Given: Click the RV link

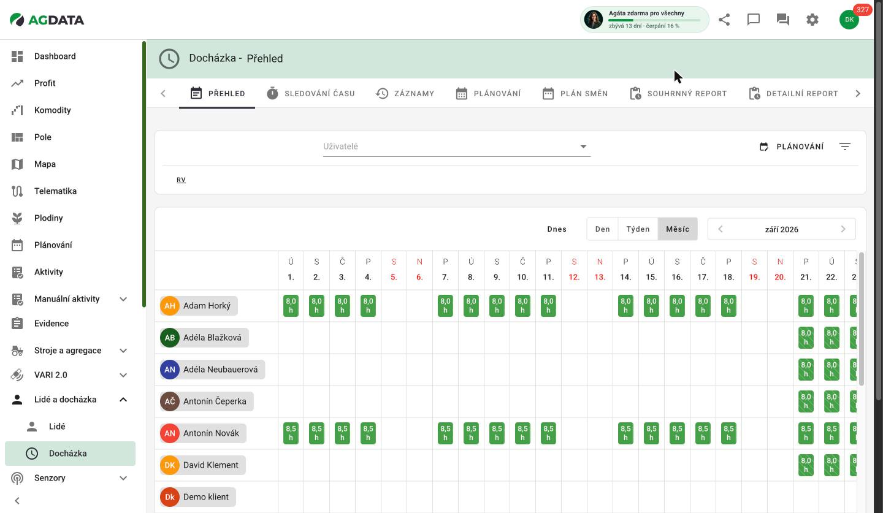Looking at the screenshot, I should coord(181,180).
